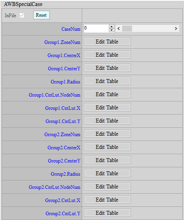
Task: Open Edit Table for Group1.CenterX
Action: pos(107,55)
